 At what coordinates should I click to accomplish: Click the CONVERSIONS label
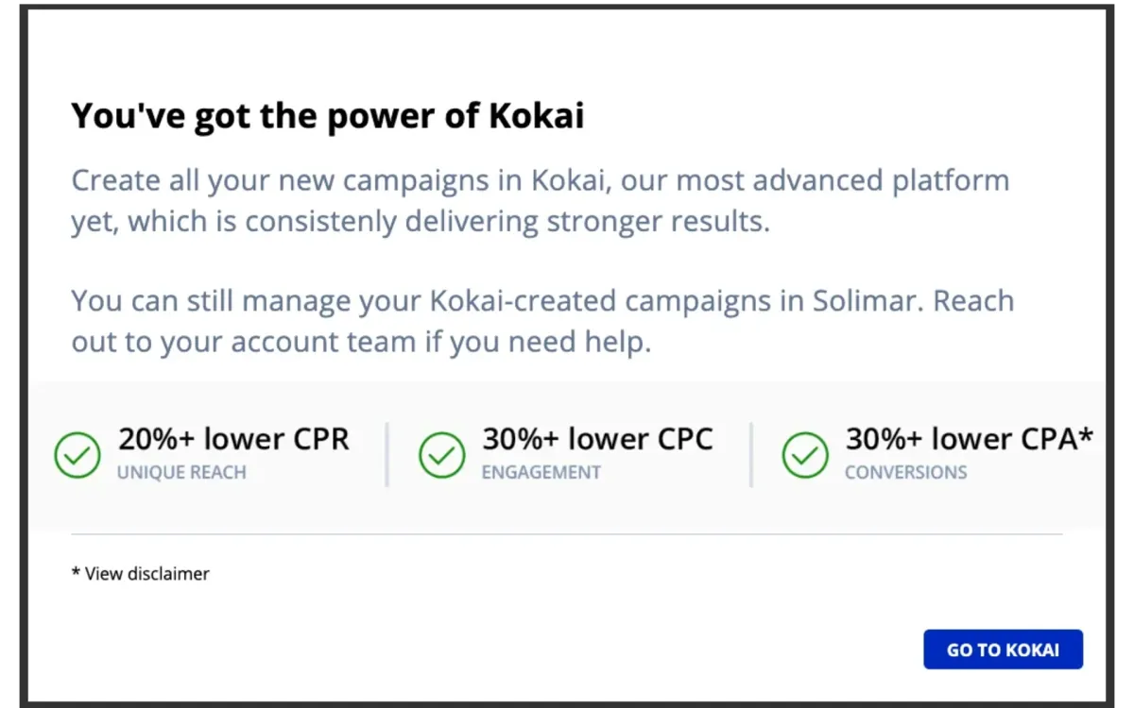coord(905,472)
